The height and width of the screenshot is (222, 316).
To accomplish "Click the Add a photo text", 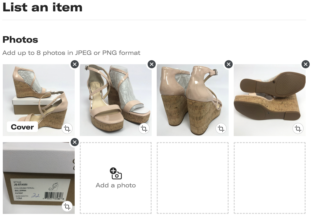I will pyautogui.click(x=116, y=185).
